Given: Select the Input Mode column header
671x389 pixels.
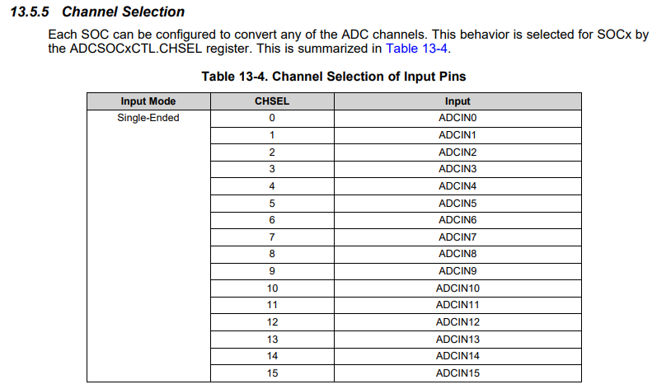Looking at the screenshot, I should (148, 101).
